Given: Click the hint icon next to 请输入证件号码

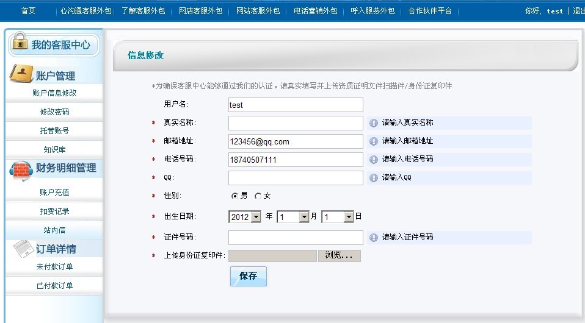Looking at the screenshot, I should pyautogui.click(x=374, y=237).
